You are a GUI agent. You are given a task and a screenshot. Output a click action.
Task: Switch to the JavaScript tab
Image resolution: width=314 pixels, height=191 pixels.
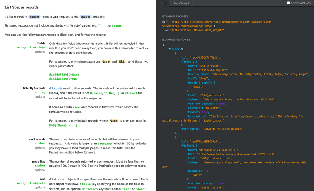(x=181, y=3)
